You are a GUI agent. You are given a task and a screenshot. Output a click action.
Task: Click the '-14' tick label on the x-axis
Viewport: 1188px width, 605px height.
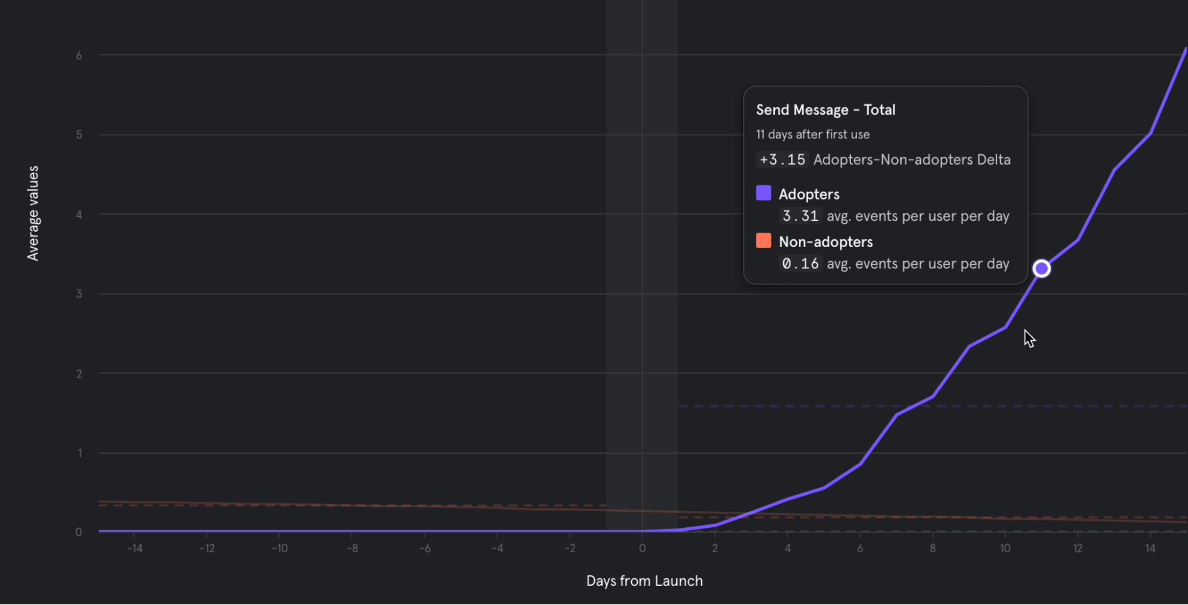135,548
